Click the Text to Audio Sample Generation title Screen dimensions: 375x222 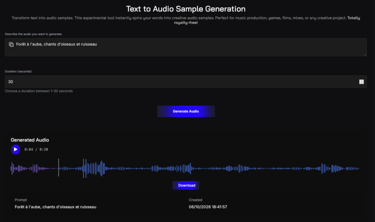[x=186, y=9]
